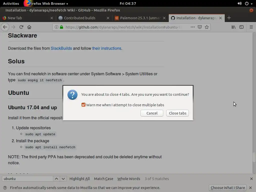256x192 pixels.
Task: Click the notification question mark icon
Action: click(x=5, y=187)
